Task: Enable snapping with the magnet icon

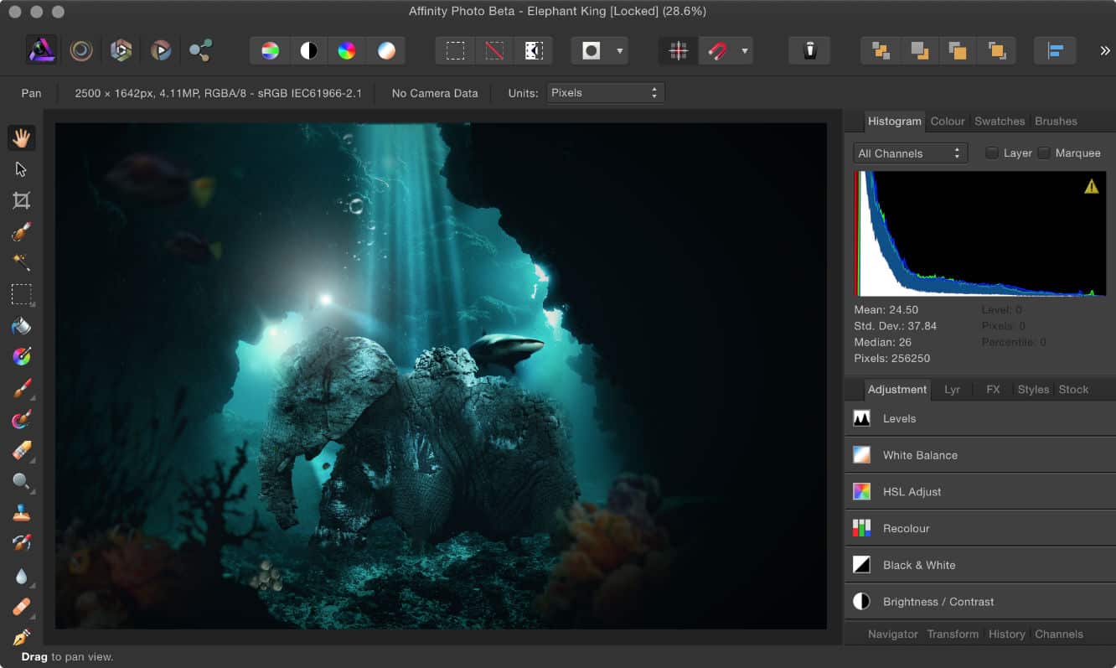Action: pyautogui.click(x=716, y=50)
